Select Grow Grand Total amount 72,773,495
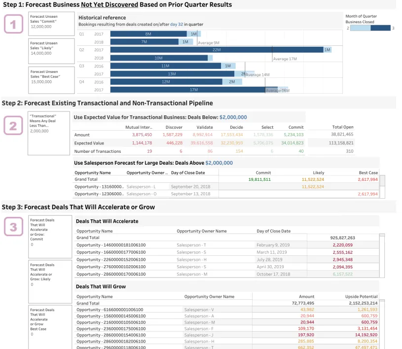Image resolution: width=402 pixels, height=349 pixels. [303, 303]
